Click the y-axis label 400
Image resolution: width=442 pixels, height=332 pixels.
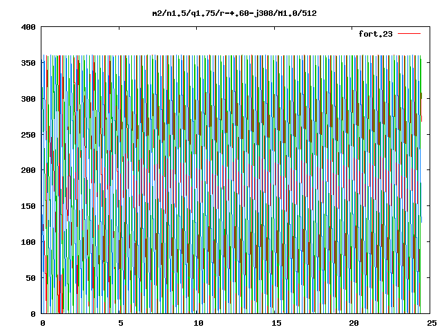(x=28, y=27)
